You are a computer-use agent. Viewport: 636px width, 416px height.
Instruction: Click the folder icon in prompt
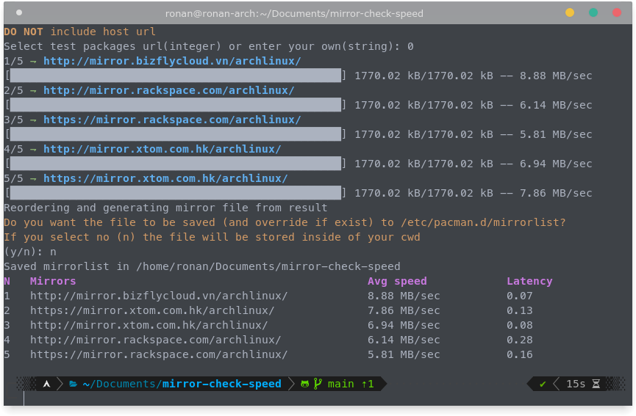click(73, 384)
